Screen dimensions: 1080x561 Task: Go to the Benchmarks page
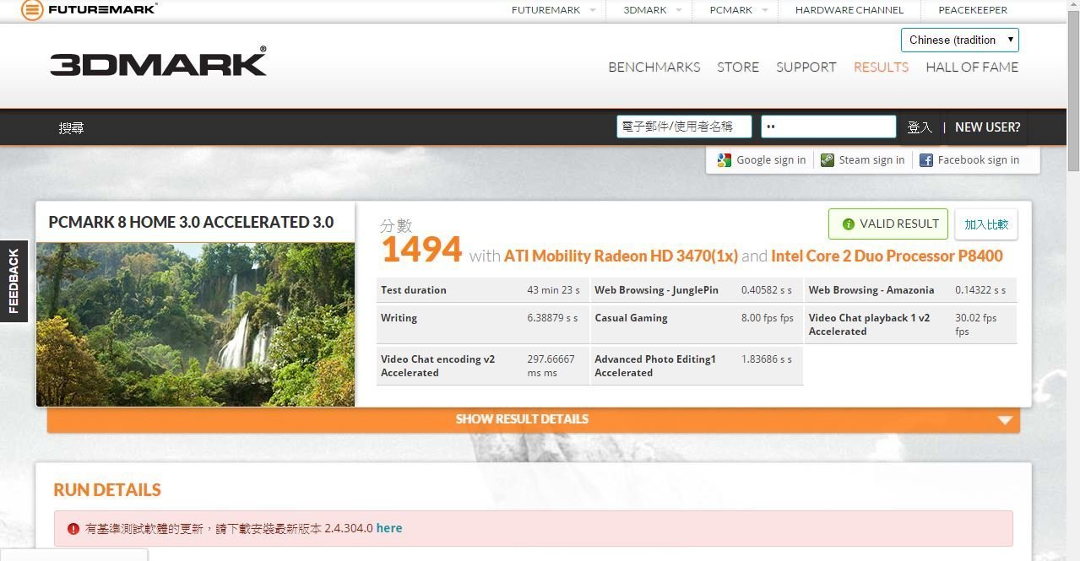click(654, 67)
